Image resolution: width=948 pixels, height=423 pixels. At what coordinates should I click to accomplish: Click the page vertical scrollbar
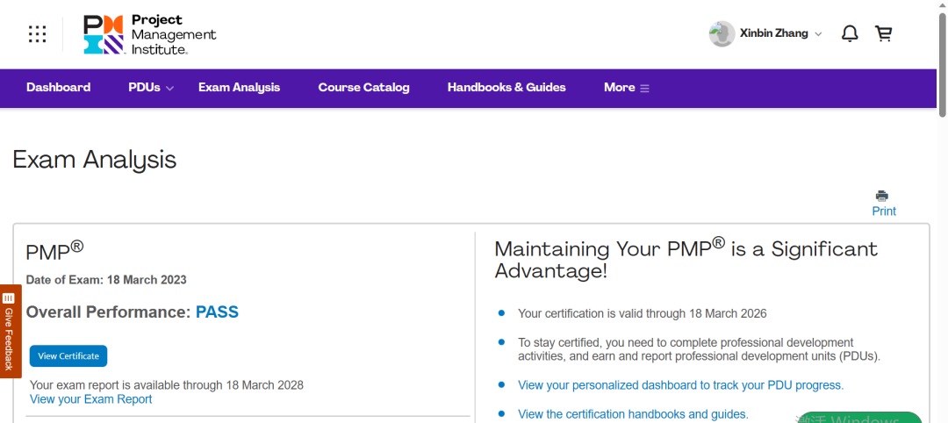942,211
